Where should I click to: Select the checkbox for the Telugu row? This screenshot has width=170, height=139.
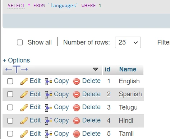click(10, 107)
